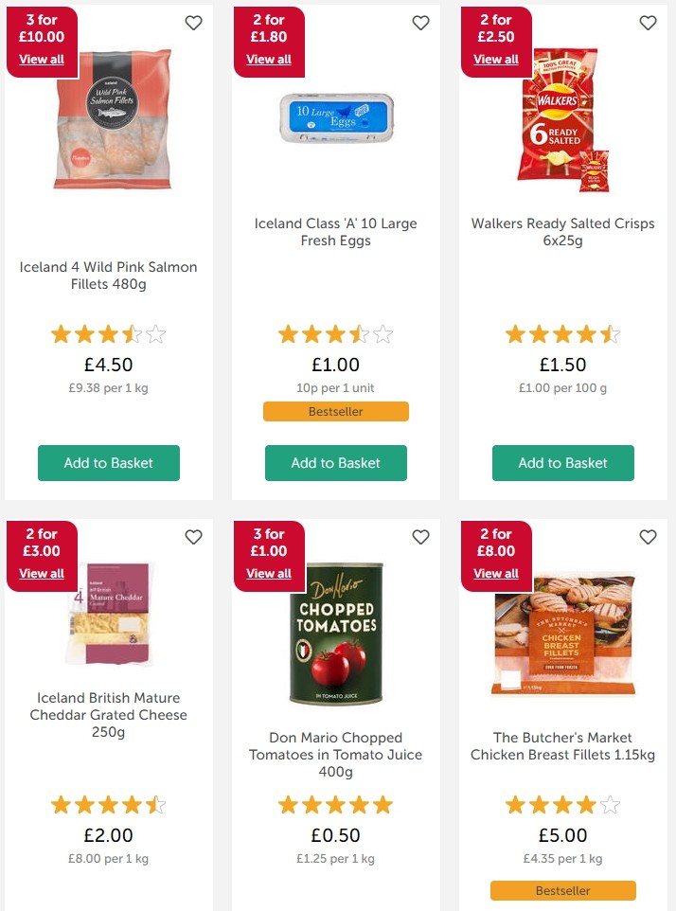View all in the 2 for £3.00 offer

pyautogui.click(x=42, y=574)
